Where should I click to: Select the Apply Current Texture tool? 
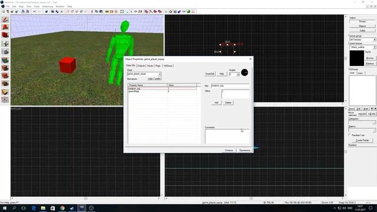click(5, 68)
